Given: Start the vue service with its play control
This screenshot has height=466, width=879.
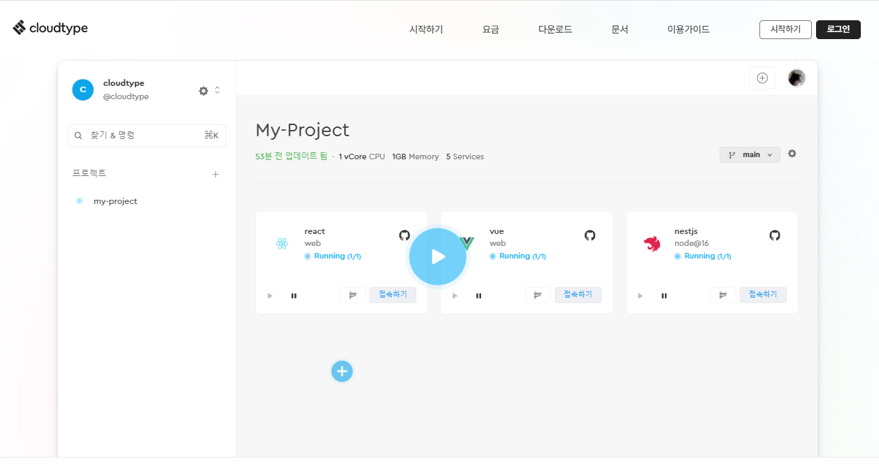Looking at the screenshot, I should coord(455,295).
